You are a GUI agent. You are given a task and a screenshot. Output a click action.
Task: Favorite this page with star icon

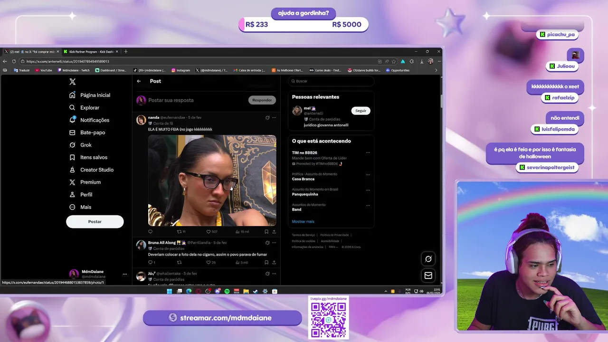[393, 61]
